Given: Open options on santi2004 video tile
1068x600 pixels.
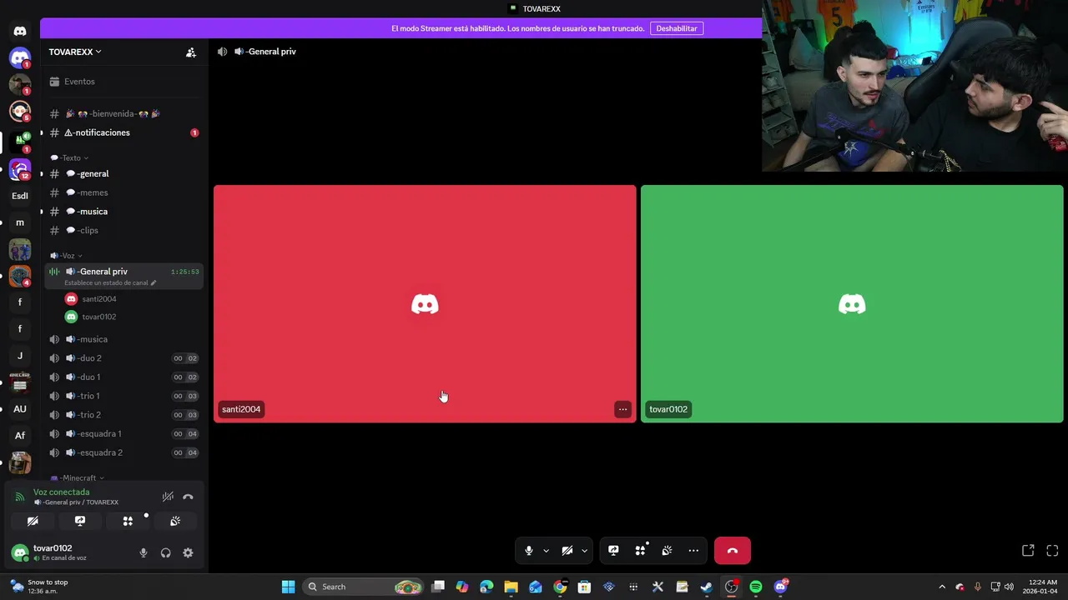Looking at the screenshot, I should tap(622, 409).
